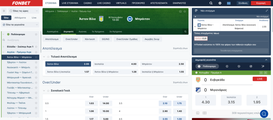273x120 pixels.
Task: Collapse the Ποδόσφαιρο sport section
Action: (x=3, y=34)
